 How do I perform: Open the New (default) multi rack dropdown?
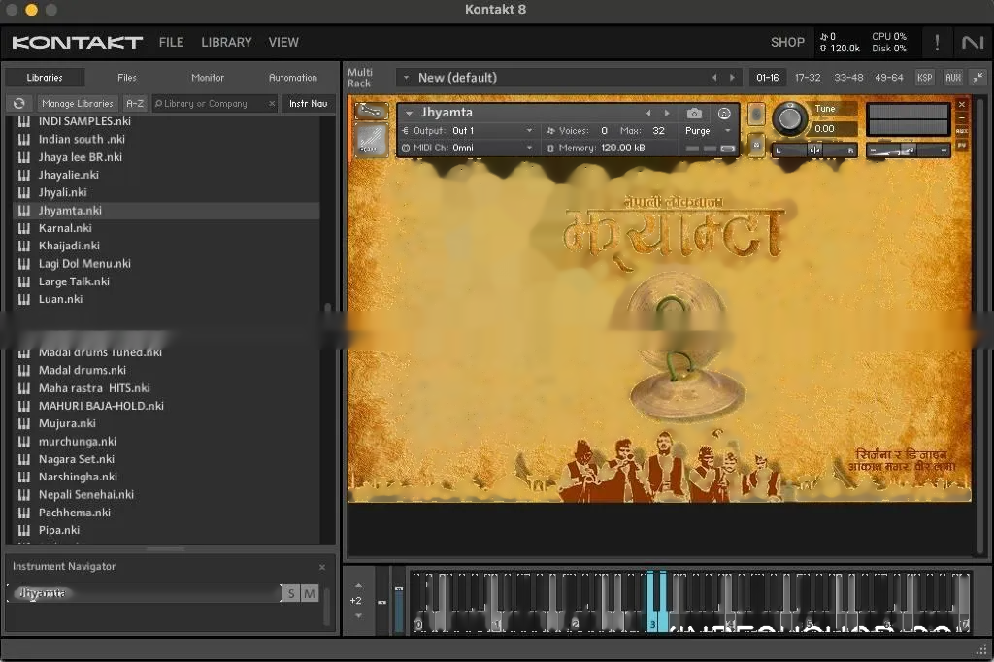pos(456,77)
